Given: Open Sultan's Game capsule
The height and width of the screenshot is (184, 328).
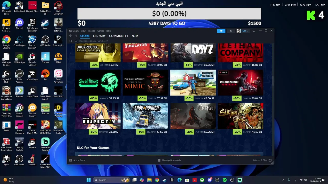Looking at the screenshot, I should pos(241,116).
